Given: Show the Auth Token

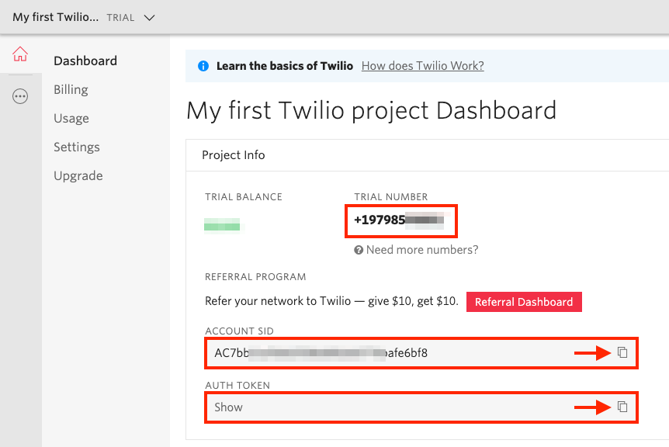Looking at the screenshot, I should (x=228, y=407).
